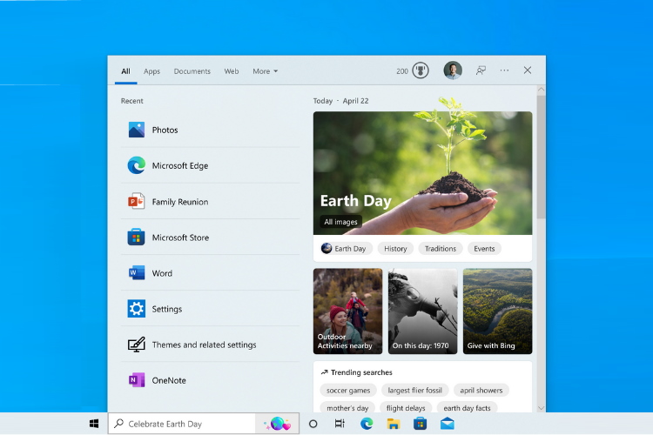Select the History chip
Image resolution: width=653 pixels, height=435 pixels.
tap(395, 249)
